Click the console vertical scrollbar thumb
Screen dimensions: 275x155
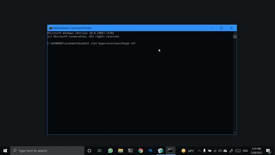pyautogui.click(x=235, y=37)
